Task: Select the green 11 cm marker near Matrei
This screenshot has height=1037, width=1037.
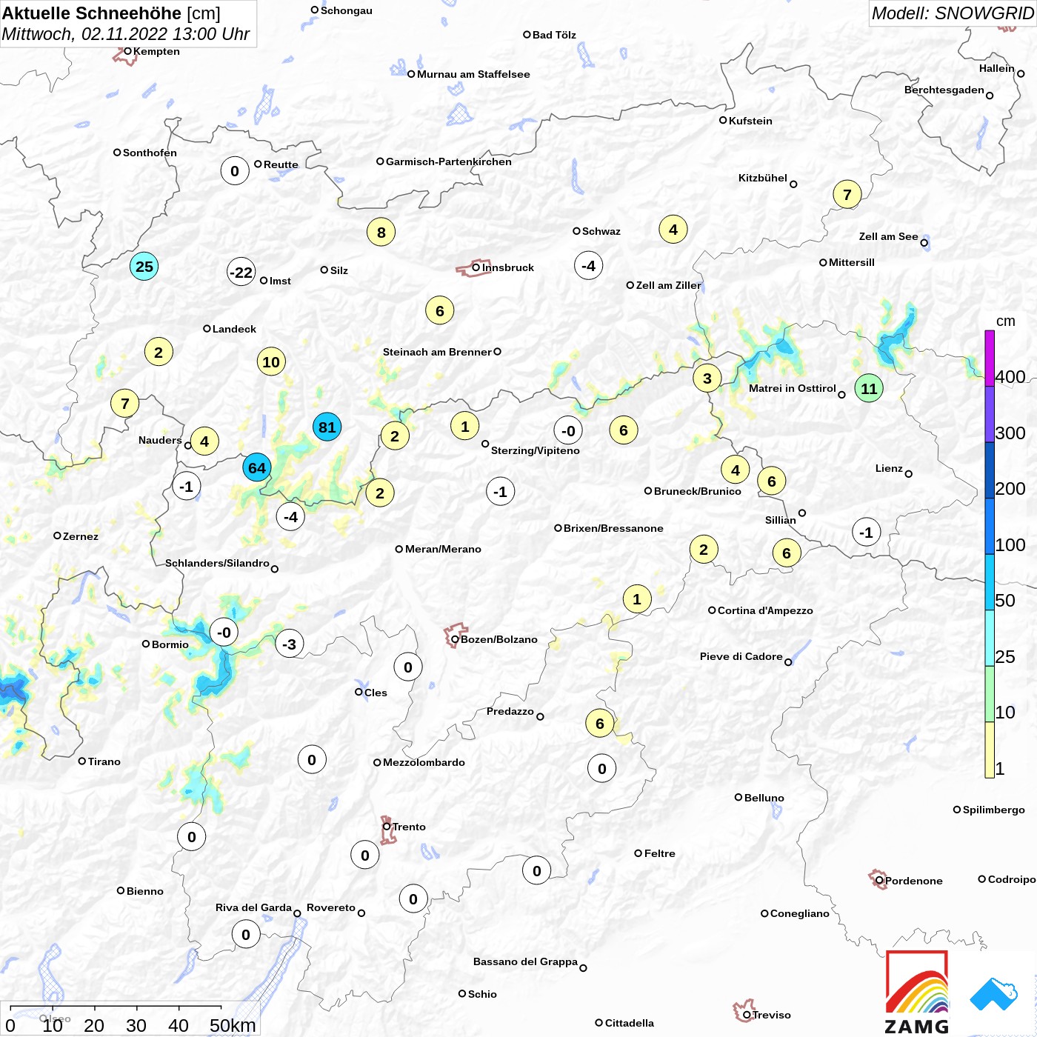Action: 869,388
